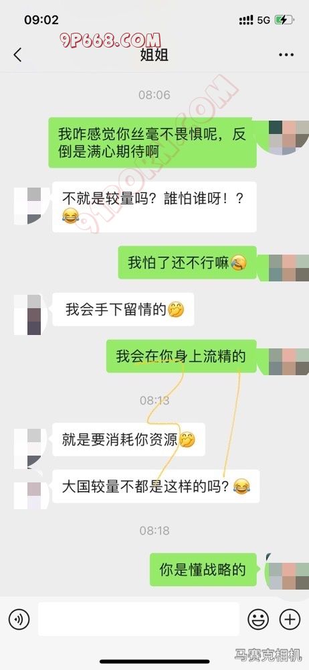
Task: Tap contact avatar next to 不就是较量吗 message
Action: point(27,206)
